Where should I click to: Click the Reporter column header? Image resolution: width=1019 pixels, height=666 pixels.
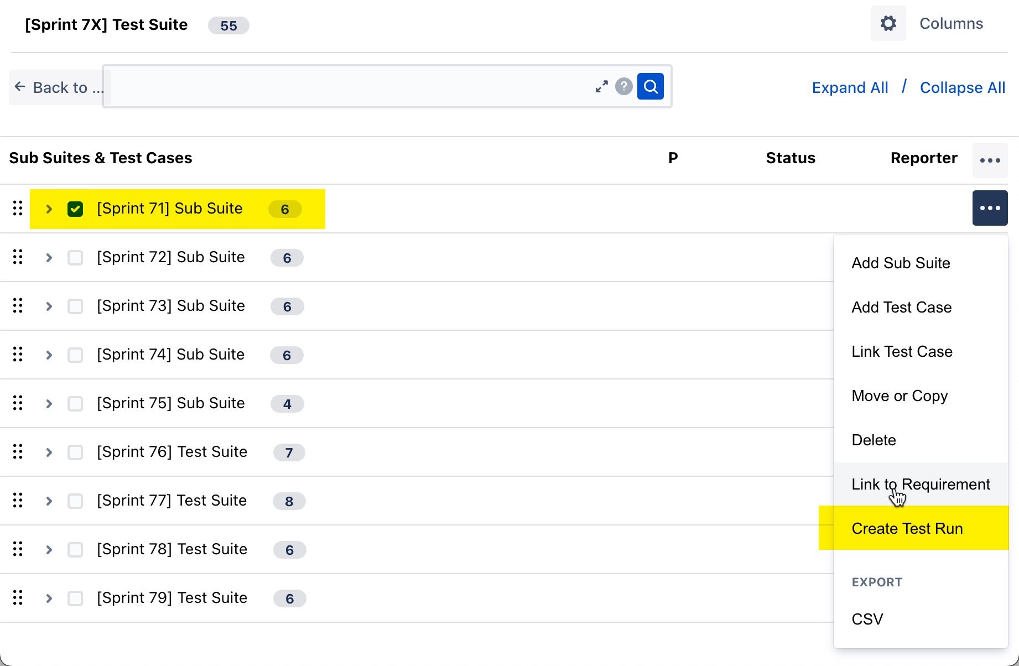tap(924, 158)
